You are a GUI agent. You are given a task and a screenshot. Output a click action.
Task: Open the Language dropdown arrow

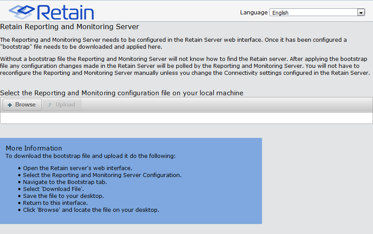(x=361, y=13)
